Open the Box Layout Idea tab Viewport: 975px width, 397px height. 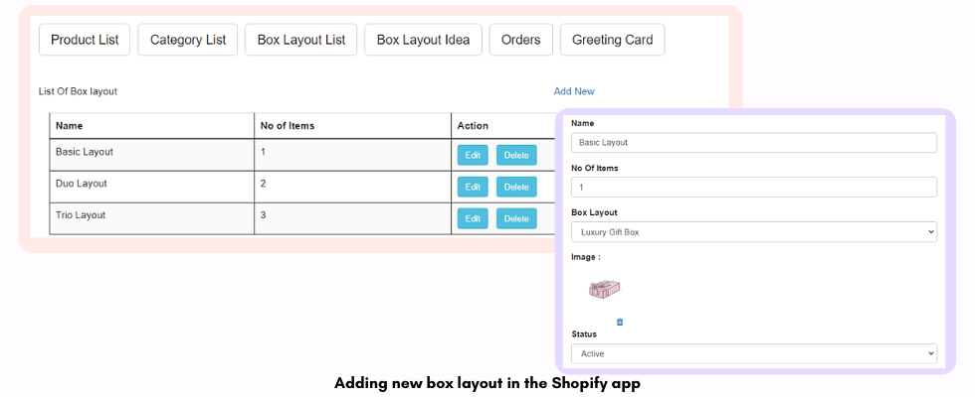pos(423,40)
